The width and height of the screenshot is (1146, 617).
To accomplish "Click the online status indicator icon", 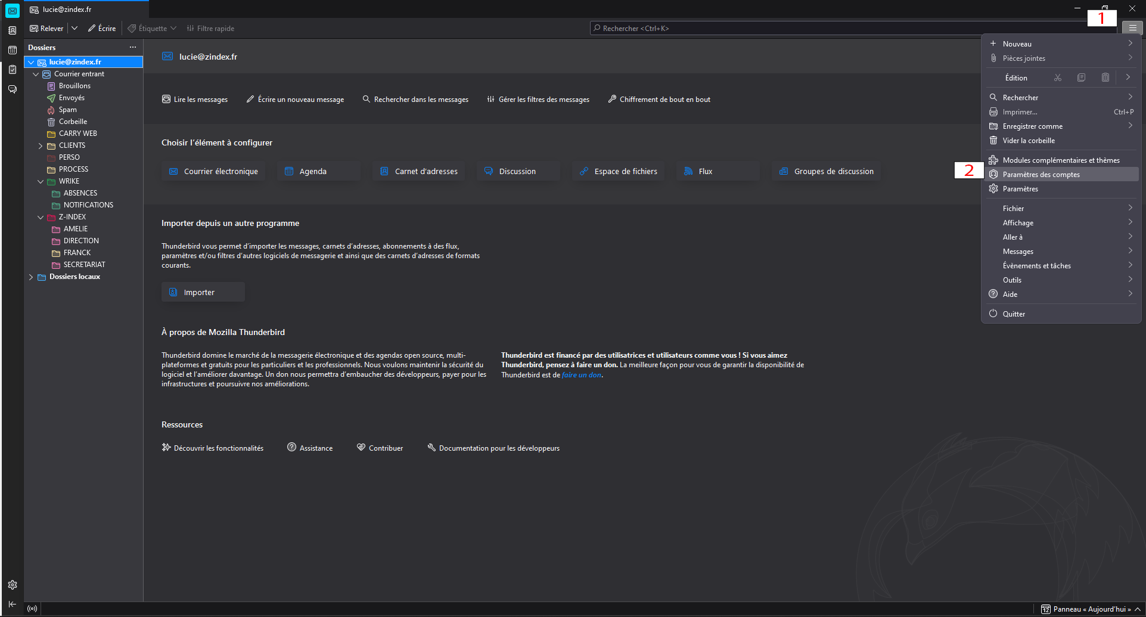I will [32, 609].
